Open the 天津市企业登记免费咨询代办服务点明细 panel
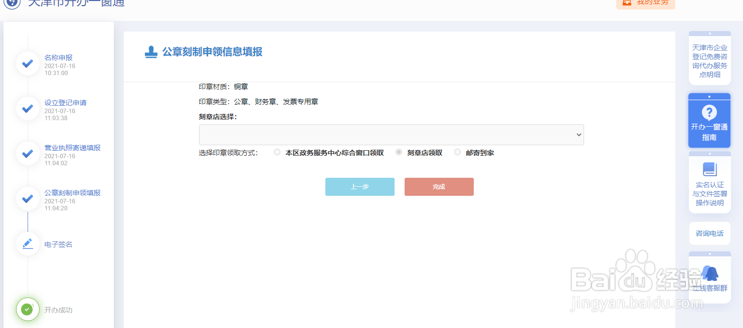Screen dimensions: 743x328 point(709,59)
